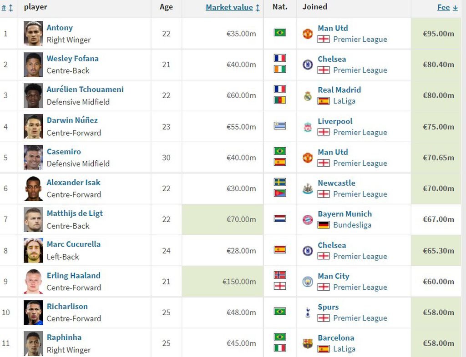Click Uruguay flag in Darwin Núñez row

click(x=280, y=125)
